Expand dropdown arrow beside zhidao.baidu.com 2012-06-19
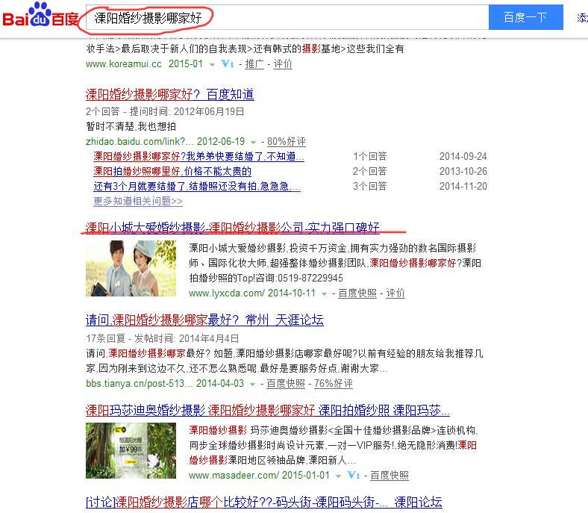The image size is (588, 513). coord(254,142)
